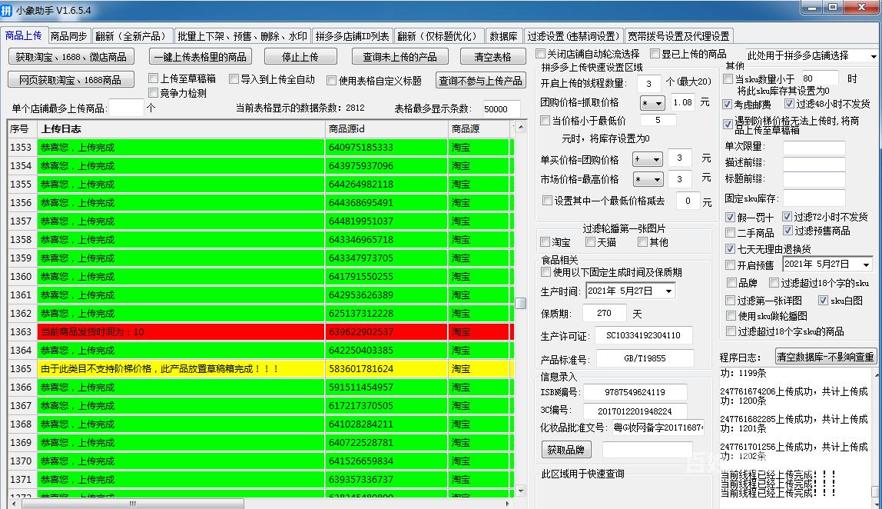
Task: Click table scrollbar up arrow
Action: point(521,128)
